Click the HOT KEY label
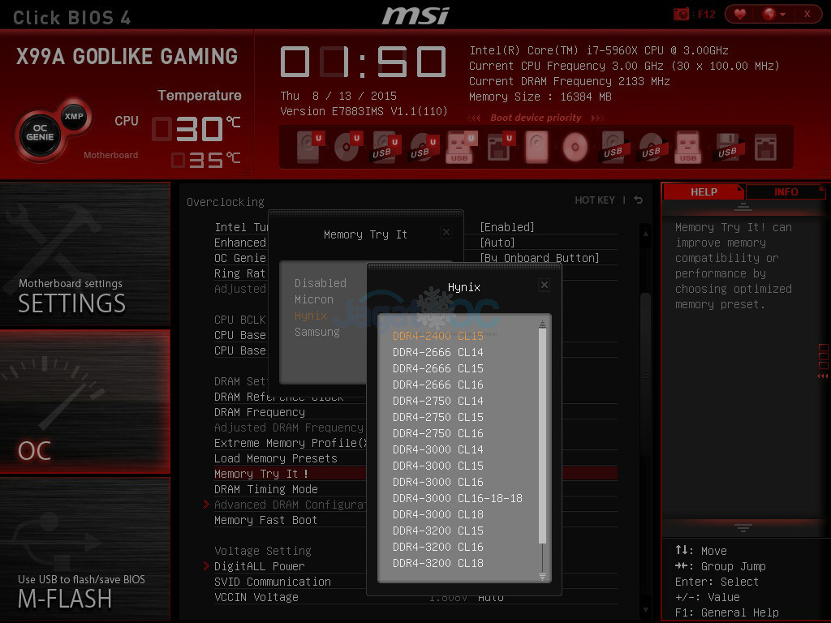831x623 pixels. coord(594,200)
